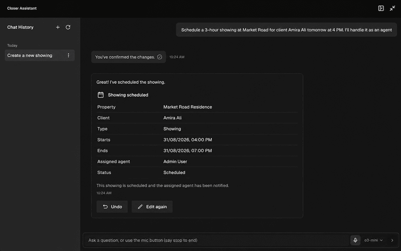
Task: Click the start time 31/08/2026, 04:00 PM
Action: 188,140
